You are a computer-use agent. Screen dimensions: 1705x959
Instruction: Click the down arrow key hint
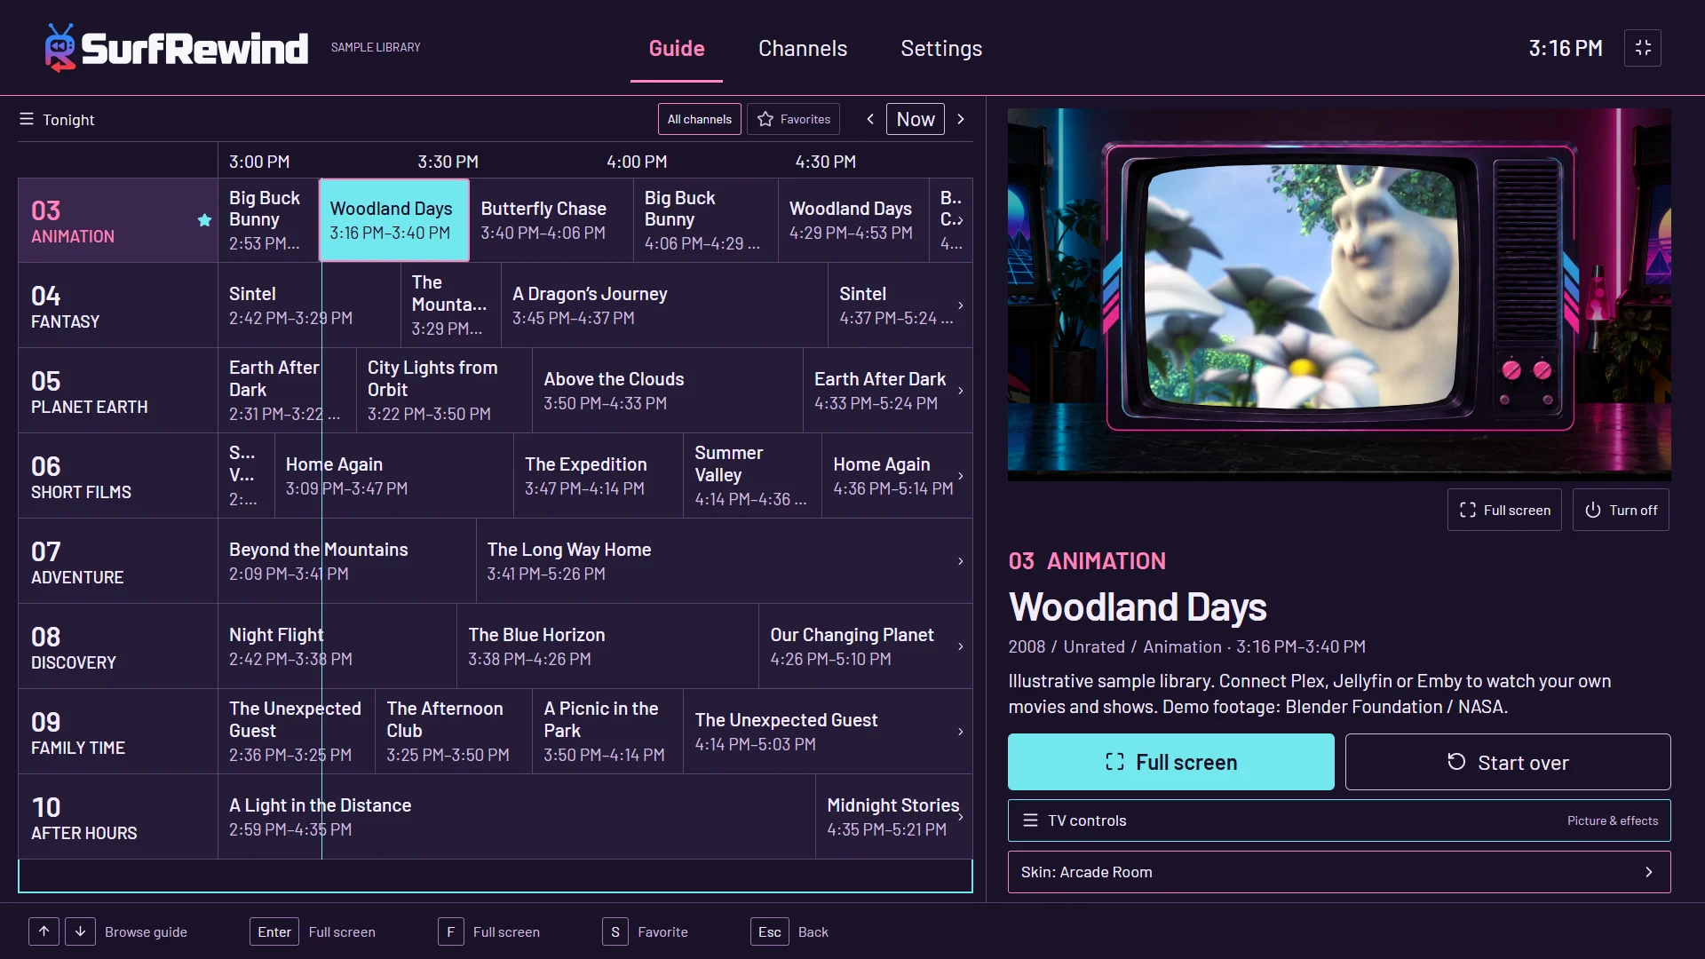(80, 931)
